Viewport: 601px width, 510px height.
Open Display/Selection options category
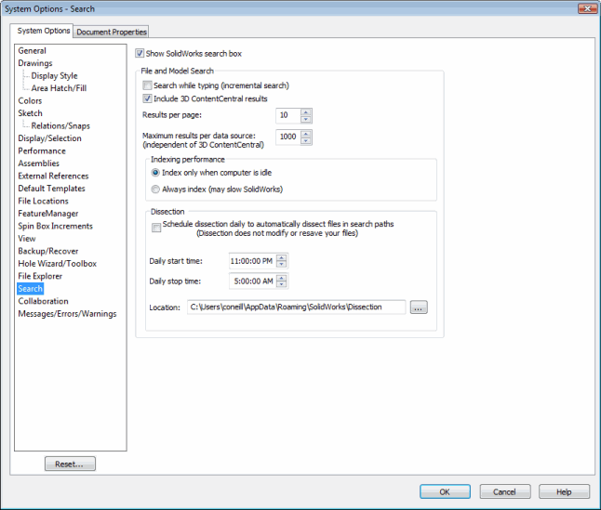(x=50, y=138)
